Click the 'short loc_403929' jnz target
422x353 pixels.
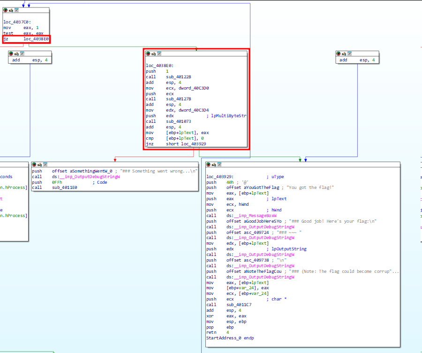pyautogui.click(x=186, y=144)
